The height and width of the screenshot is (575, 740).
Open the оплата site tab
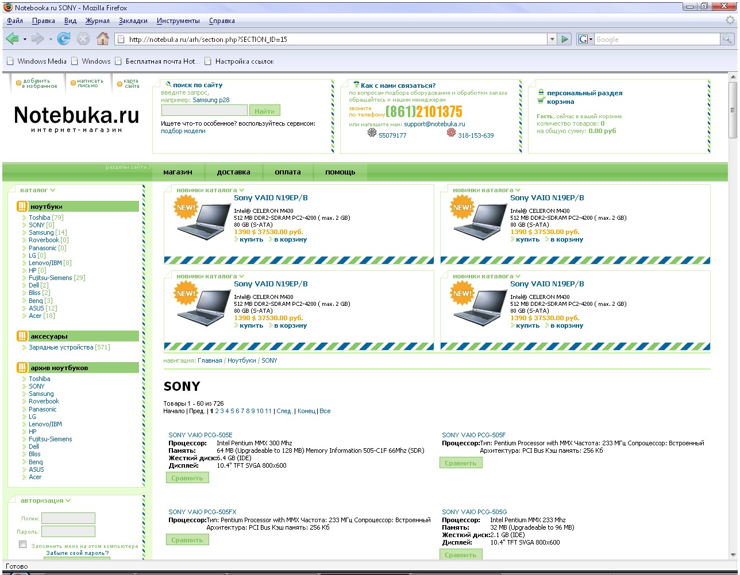[288, 172]
